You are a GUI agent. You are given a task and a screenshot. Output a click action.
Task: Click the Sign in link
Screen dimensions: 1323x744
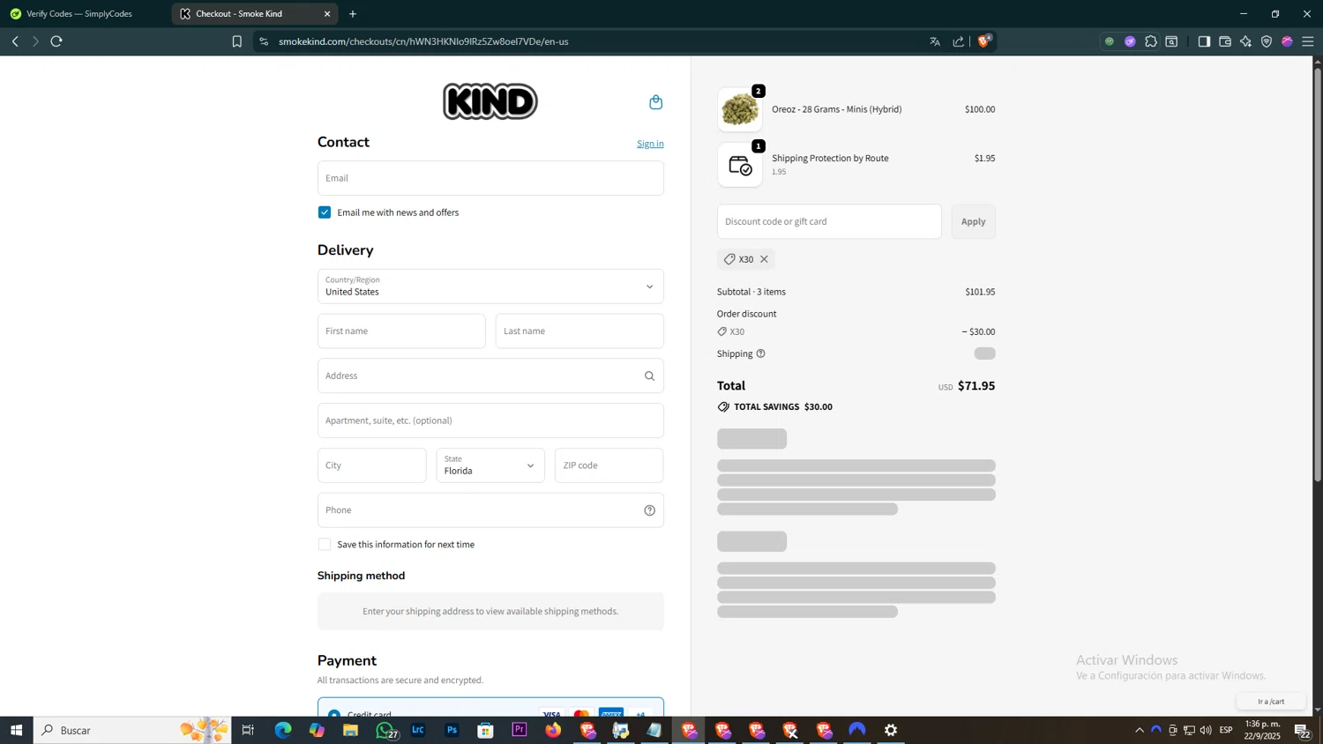[650, 144]
